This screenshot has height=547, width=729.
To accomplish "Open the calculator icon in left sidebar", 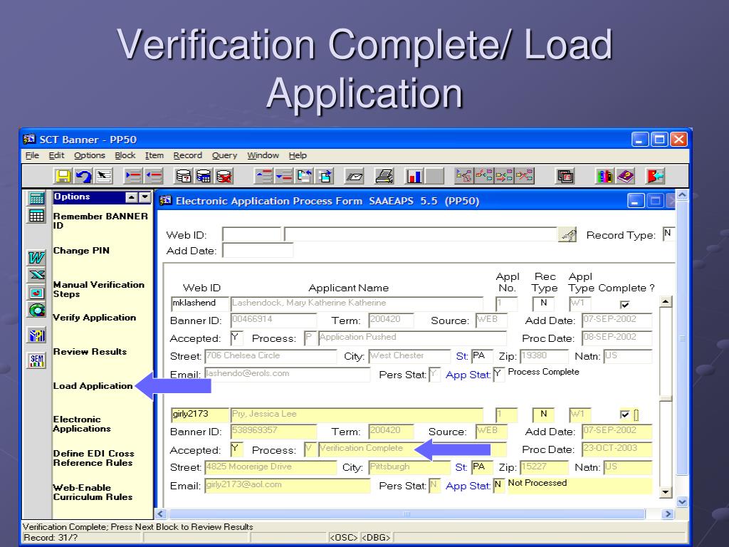I will (37, 198).
